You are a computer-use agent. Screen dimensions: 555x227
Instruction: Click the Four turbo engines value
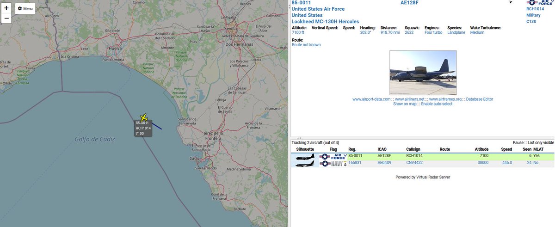(433, 33)
